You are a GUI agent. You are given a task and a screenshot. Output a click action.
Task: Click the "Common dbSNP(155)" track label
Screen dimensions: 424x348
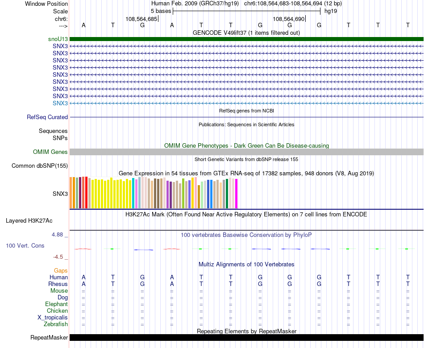click(x=39, y=166)
